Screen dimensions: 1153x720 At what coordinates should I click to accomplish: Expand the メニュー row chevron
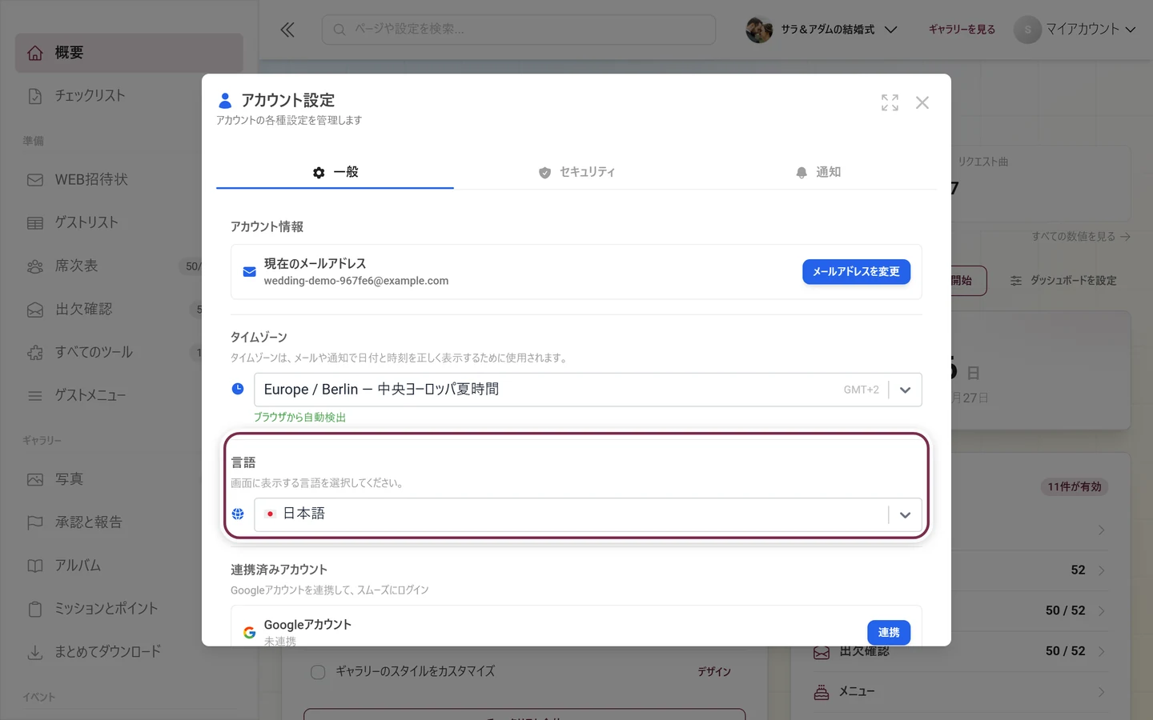tap(1102, 692)
